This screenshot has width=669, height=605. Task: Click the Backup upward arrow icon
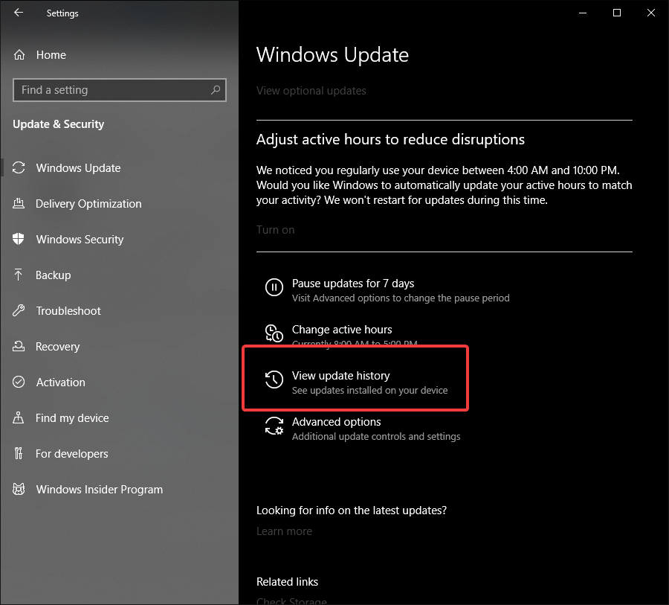[19, 275]
